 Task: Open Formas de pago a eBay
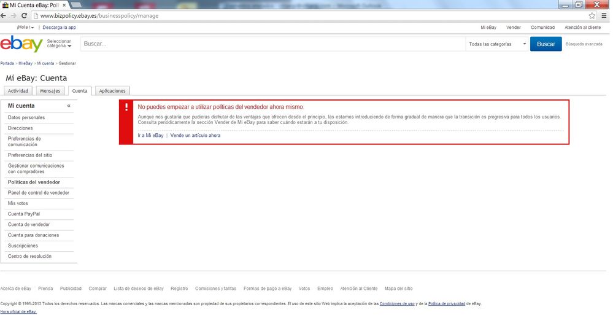[268, 289]
